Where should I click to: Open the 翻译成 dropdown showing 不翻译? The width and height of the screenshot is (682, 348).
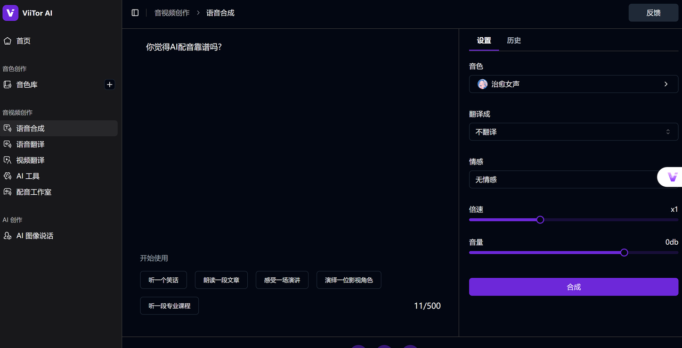pos(573,131)
